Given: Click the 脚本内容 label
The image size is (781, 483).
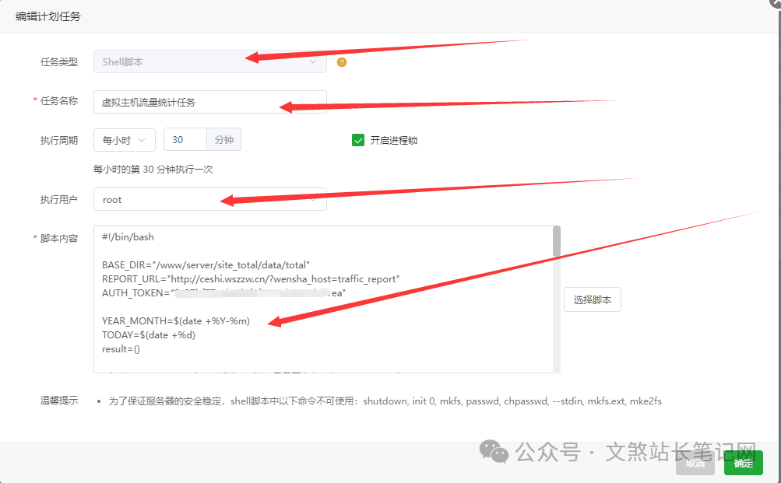Looking at the screenshot, I should pos(58,238).
